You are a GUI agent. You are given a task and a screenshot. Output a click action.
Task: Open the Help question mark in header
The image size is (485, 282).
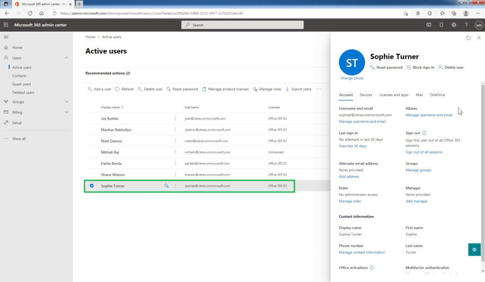[466, 25]
